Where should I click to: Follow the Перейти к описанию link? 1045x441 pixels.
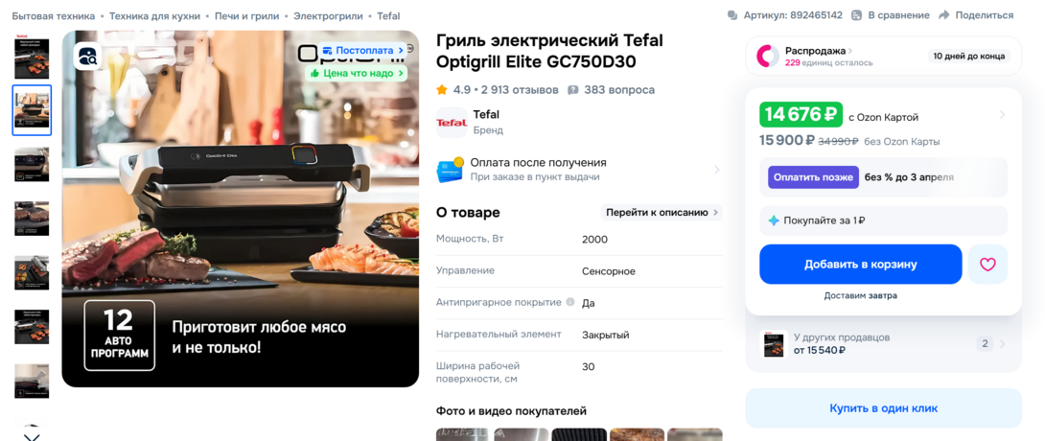[x=662, y=213]
